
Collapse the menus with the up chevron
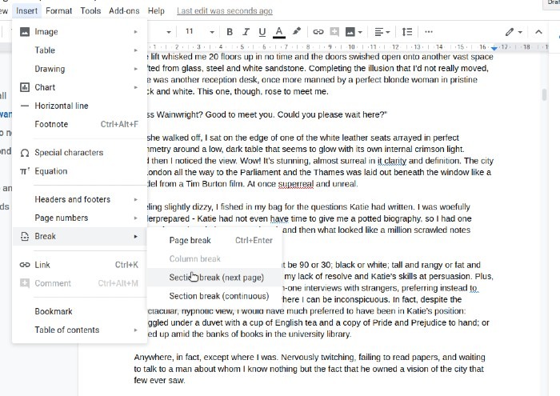[538, 32]
